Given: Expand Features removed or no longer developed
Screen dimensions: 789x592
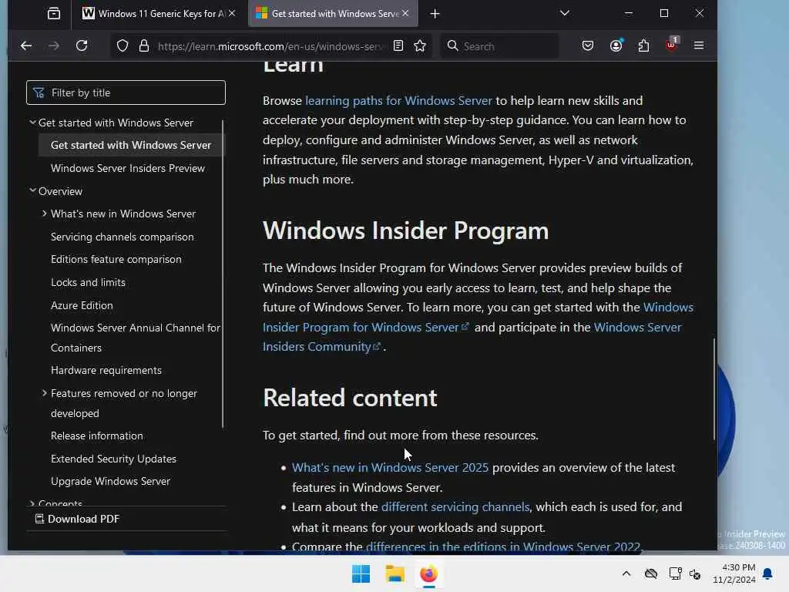Looking at the screenshot, I should click(x=45, y=393).
